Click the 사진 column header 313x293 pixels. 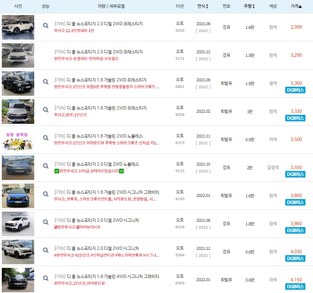tap(18, 6)
